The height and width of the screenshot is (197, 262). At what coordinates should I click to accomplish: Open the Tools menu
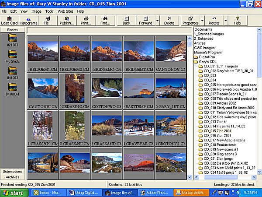[49, 11]
